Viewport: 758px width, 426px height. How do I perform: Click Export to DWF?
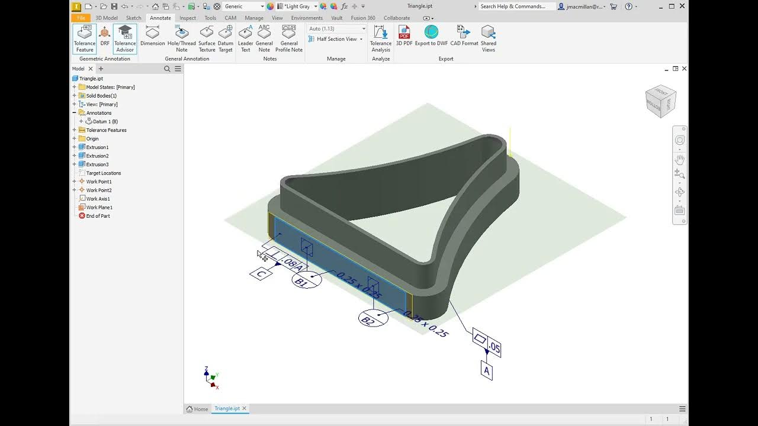(x=431, y=36)
